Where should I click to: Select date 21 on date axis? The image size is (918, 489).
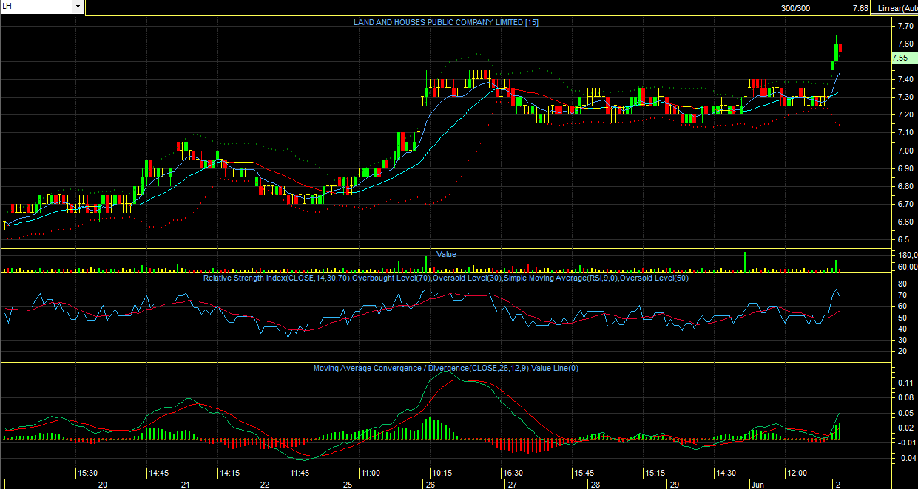[186, 485]
